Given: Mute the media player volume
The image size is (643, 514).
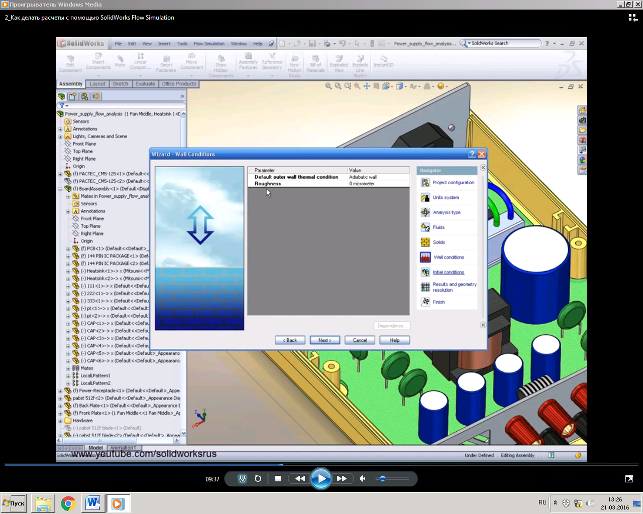Looking at the screenshot, I should (362, 478).
